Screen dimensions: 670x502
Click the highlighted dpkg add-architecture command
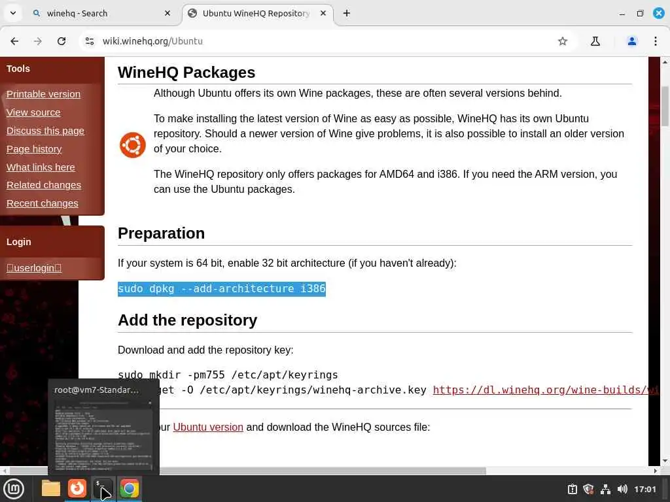[x=222, y=288]
